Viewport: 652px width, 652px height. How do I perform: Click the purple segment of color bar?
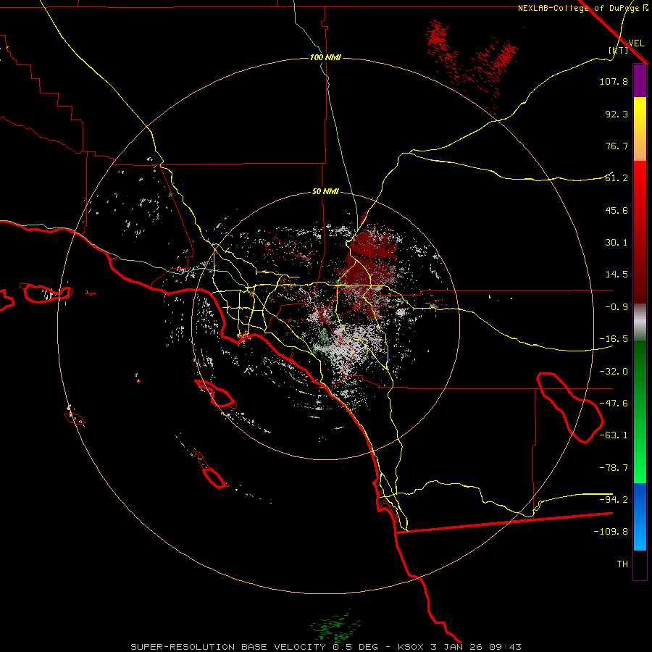pos(640,80)
